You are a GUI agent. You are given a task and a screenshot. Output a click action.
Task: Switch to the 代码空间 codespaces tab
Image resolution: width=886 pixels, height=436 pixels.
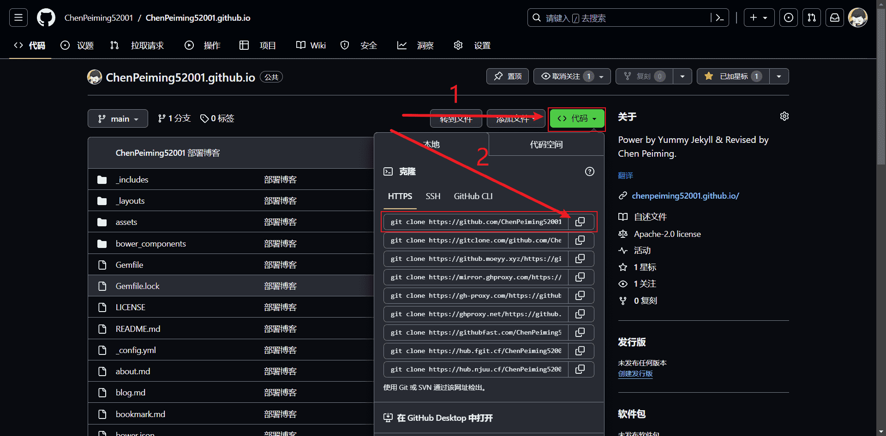point(546,145)
